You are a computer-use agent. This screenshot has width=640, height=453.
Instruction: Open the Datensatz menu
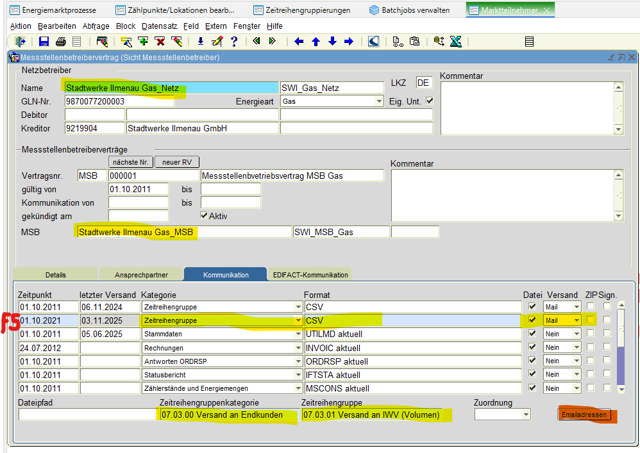tap(158, 26)
